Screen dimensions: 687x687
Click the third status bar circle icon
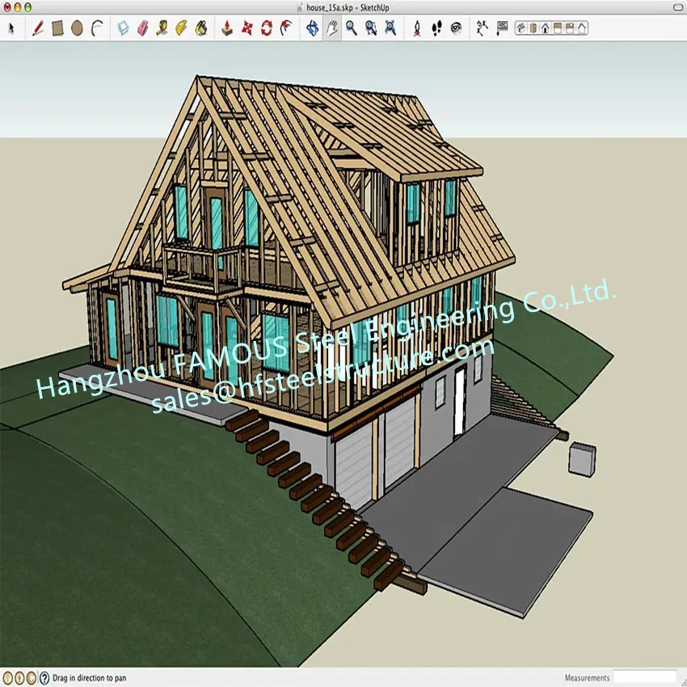click(31, 678)
